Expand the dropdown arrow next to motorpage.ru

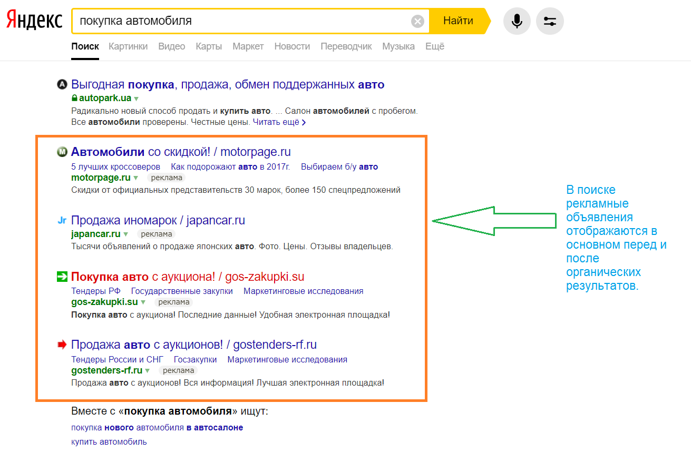click(135, 178)
